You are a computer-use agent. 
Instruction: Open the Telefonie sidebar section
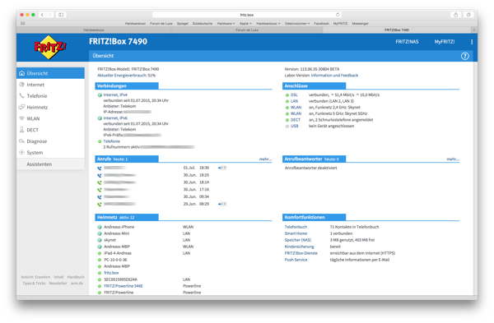pos(50,96)
